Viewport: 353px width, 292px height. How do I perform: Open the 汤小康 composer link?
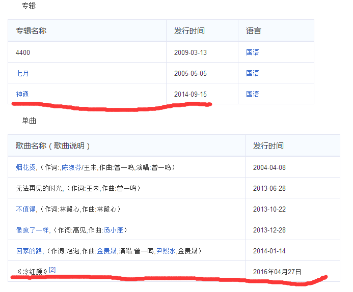click(113, 230)
